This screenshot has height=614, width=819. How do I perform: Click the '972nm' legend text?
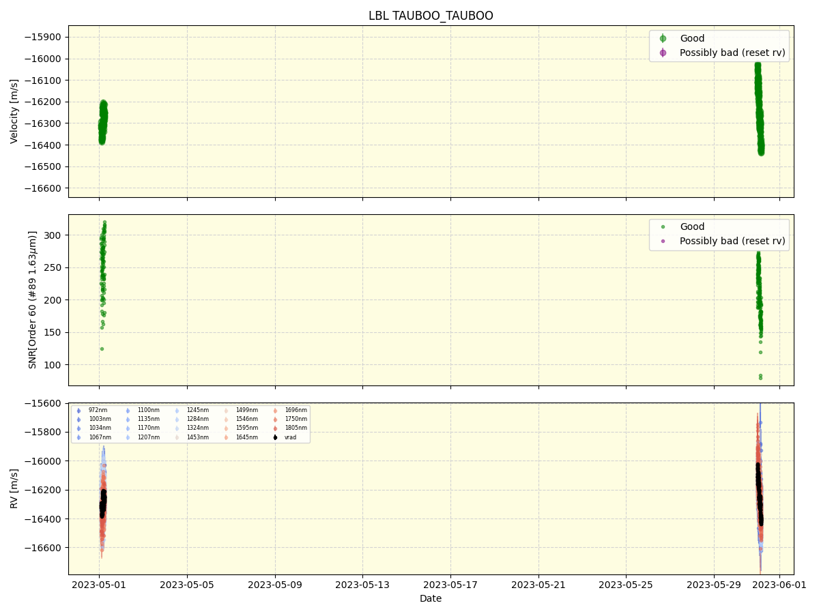[98, 411]
